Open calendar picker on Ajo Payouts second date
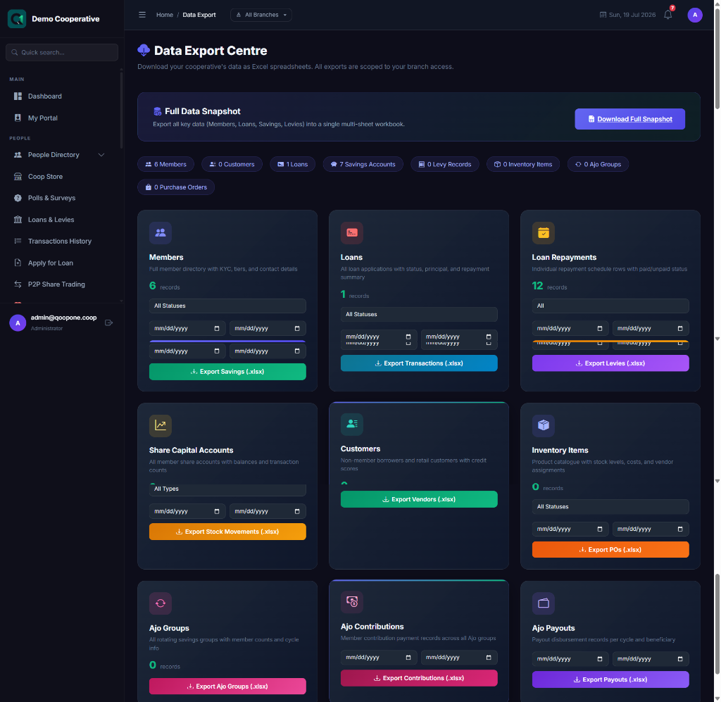Screen dimensions: 721x702 [x=679, y=659]
